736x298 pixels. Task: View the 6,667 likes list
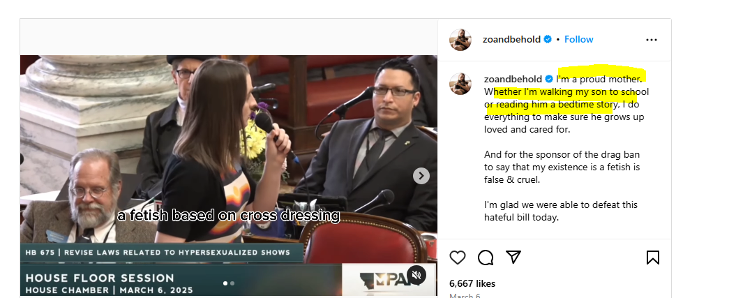[472, 283]
